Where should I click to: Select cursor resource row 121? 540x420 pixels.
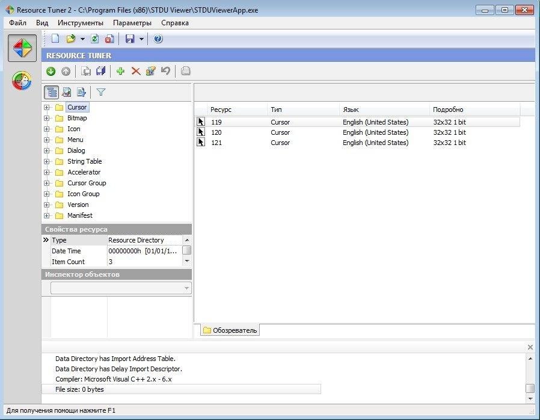tap(357, 143)
